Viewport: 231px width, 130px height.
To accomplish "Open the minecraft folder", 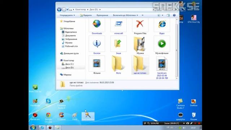I will pyautogui.click(x=118, y=26).
